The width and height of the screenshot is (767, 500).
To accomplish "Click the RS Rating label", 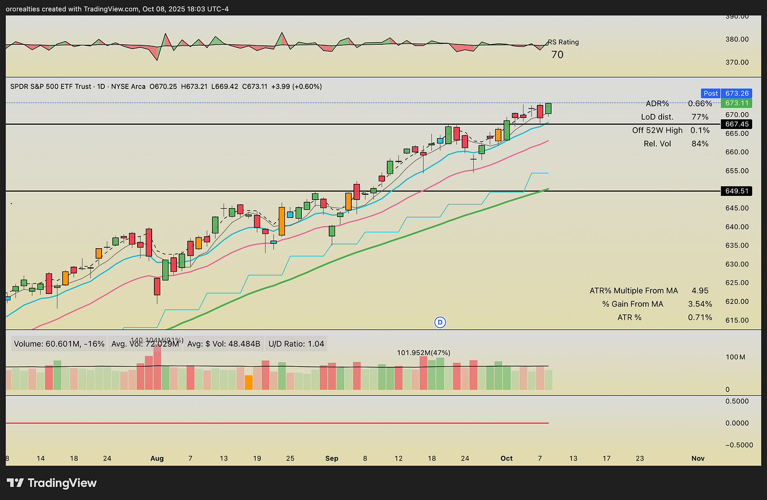I will [x=563, y=42].
